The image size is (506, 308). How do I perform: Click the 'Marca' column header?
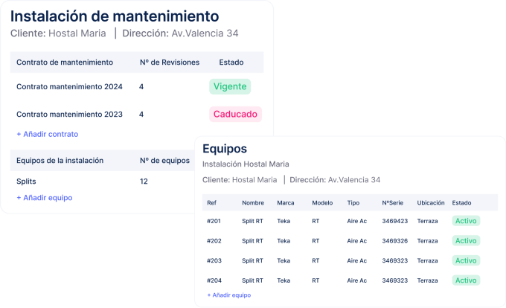coord(286,203)
